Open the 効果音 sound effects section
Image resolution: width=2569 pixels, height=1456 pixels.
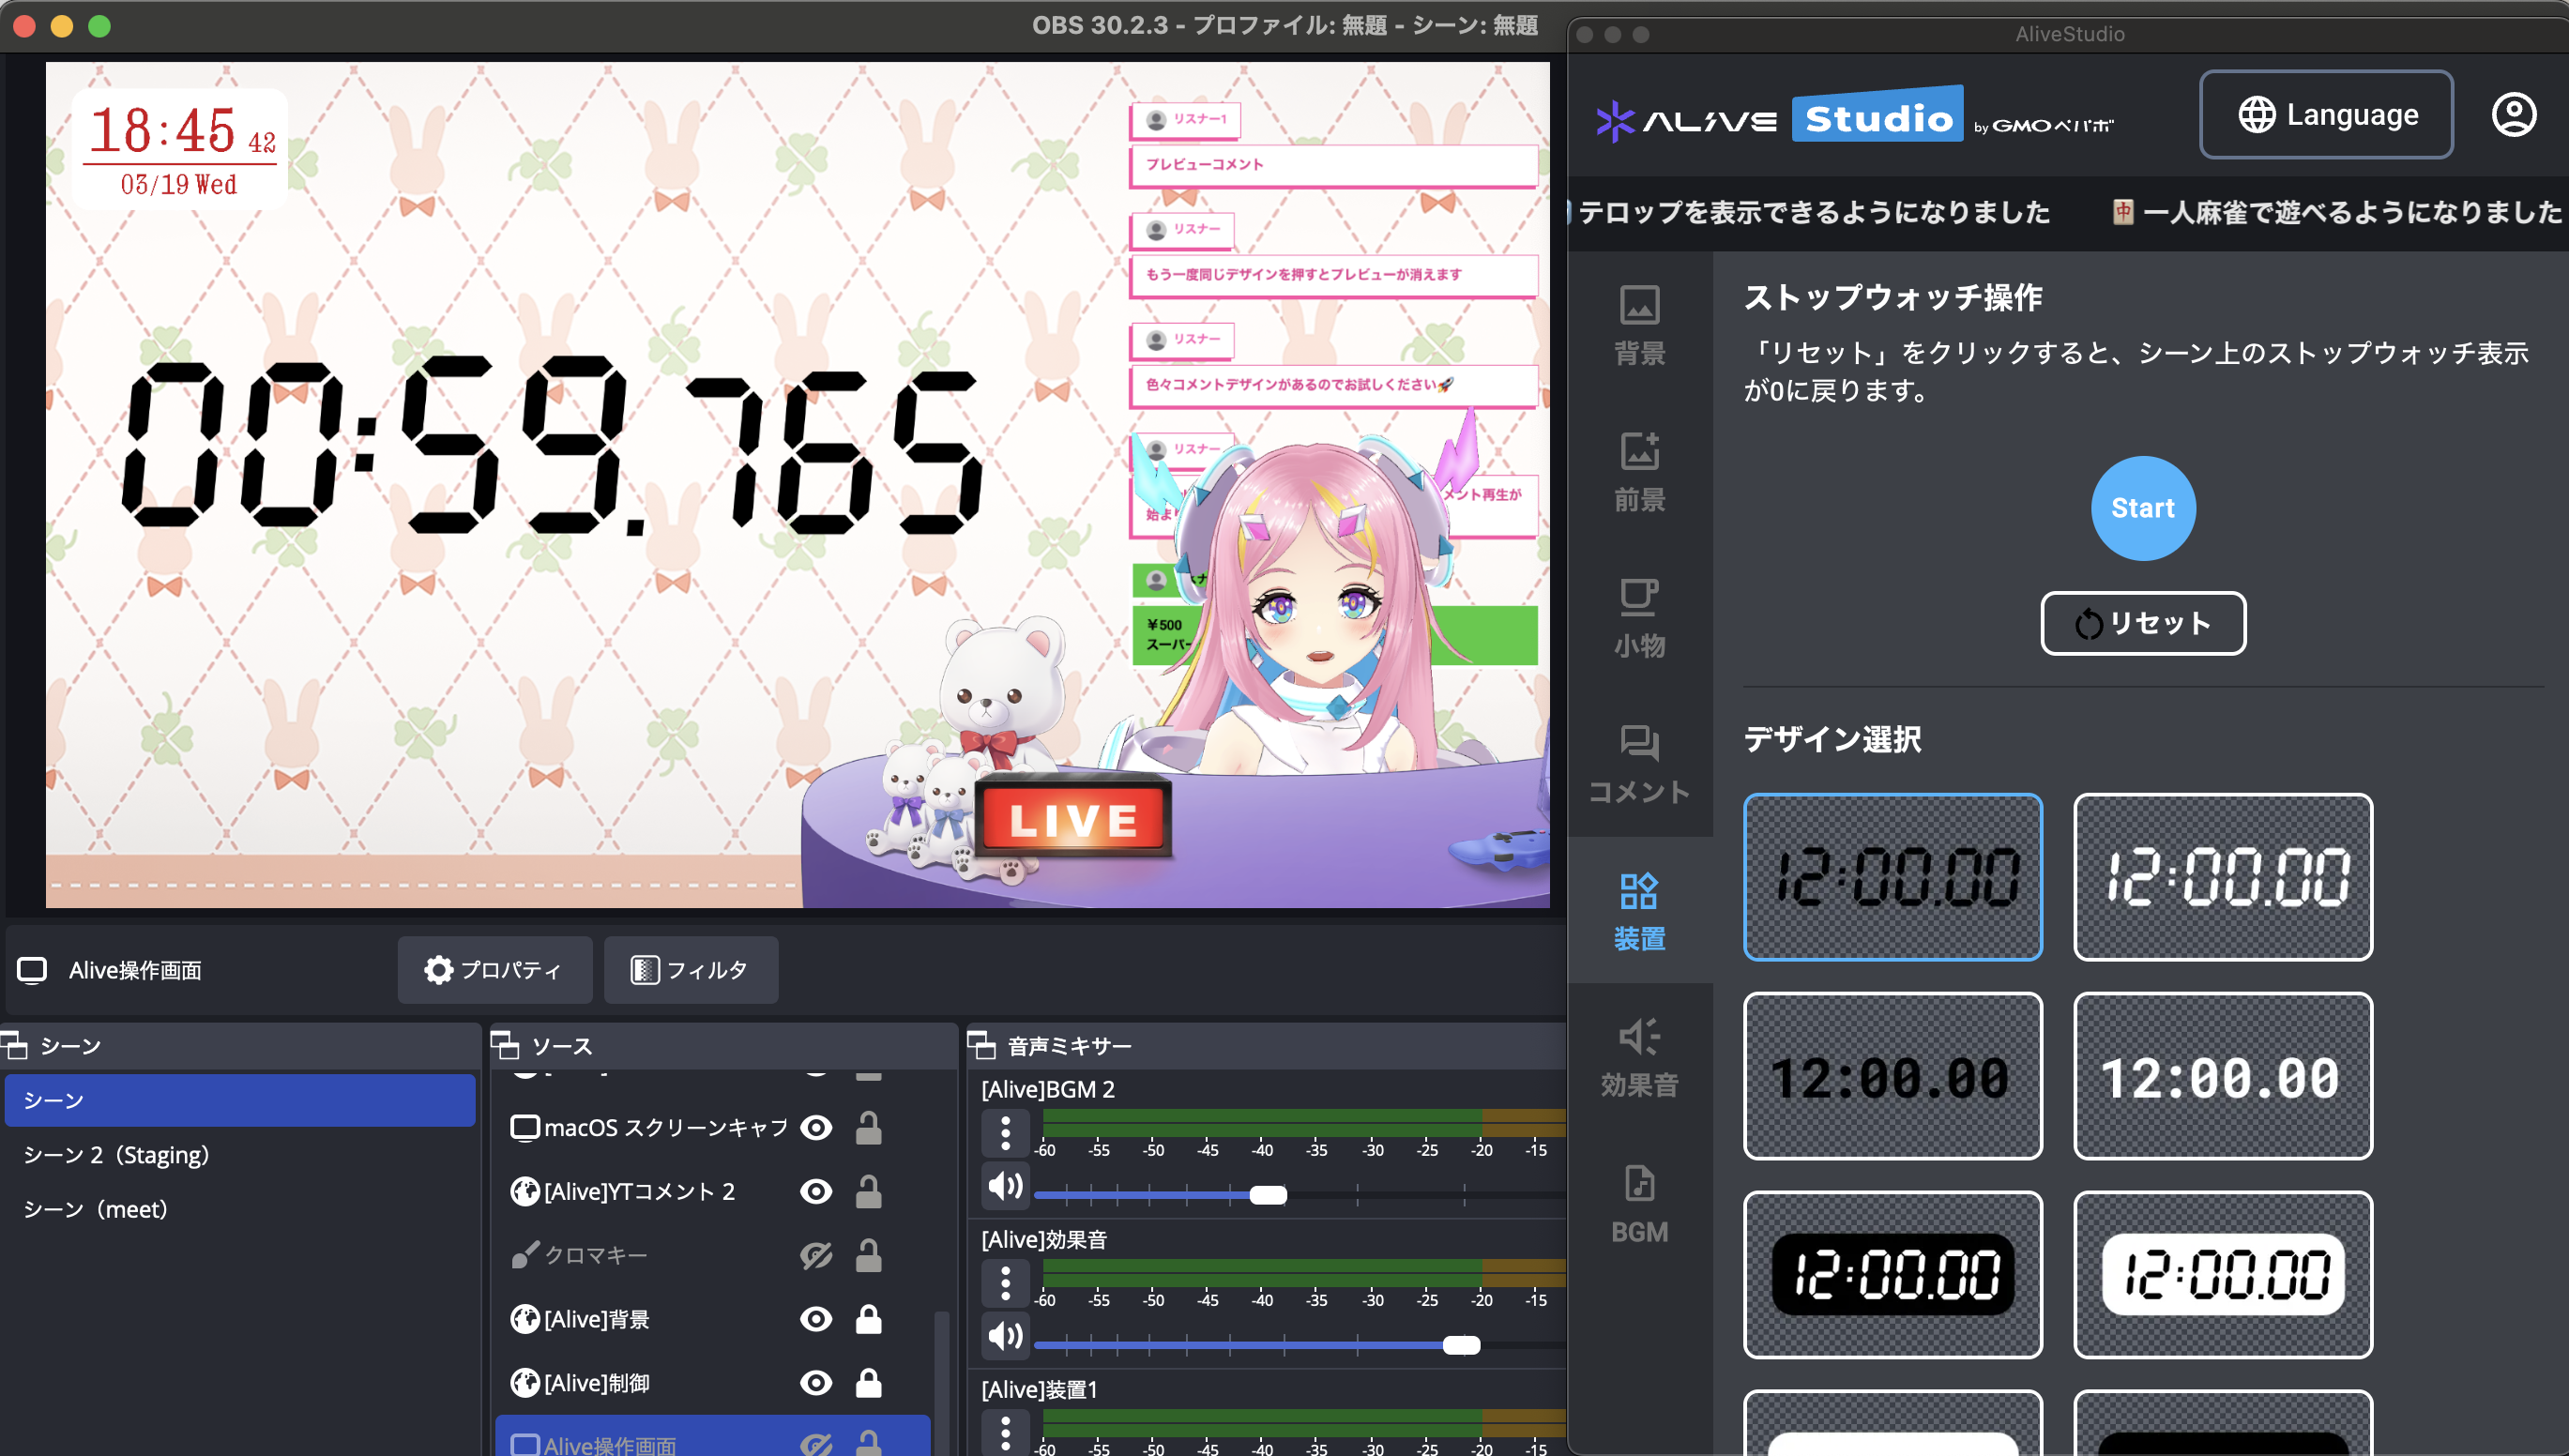[1639, 1057]
